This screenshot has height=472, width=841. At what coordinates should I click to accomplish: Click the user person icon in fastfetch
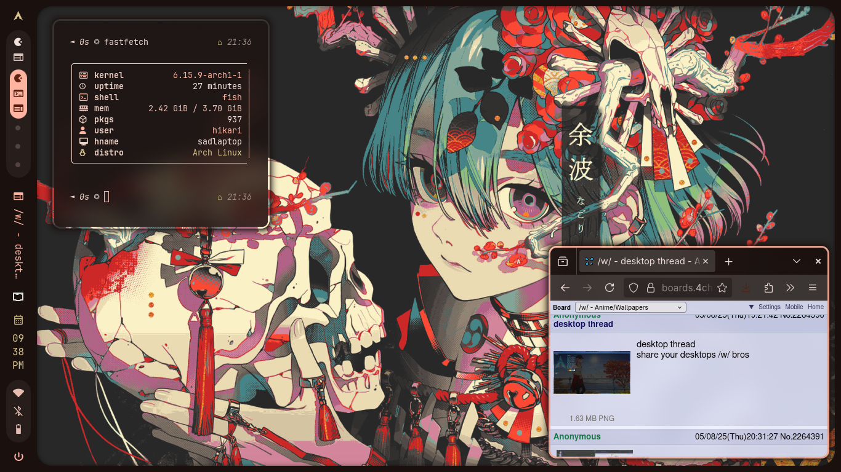coord(83,130)
